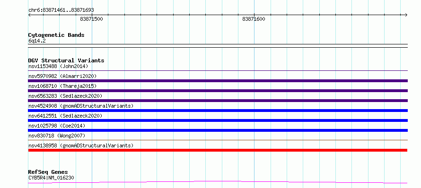Click the Cytogenetic Bands track title
Screen dimensions: 421x188
tap(56, 35)
